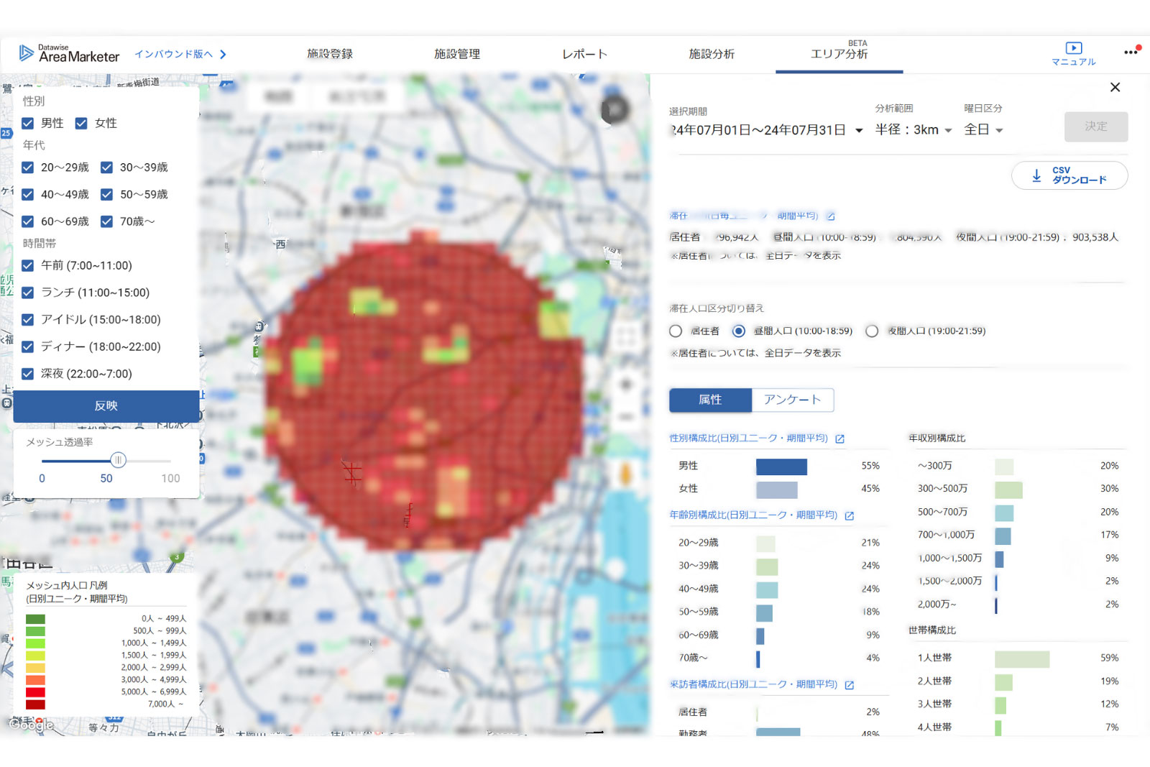Uncheck the 女性 checkbox
This screenshot has width=1150, height=767.
[x=81, y=123]
